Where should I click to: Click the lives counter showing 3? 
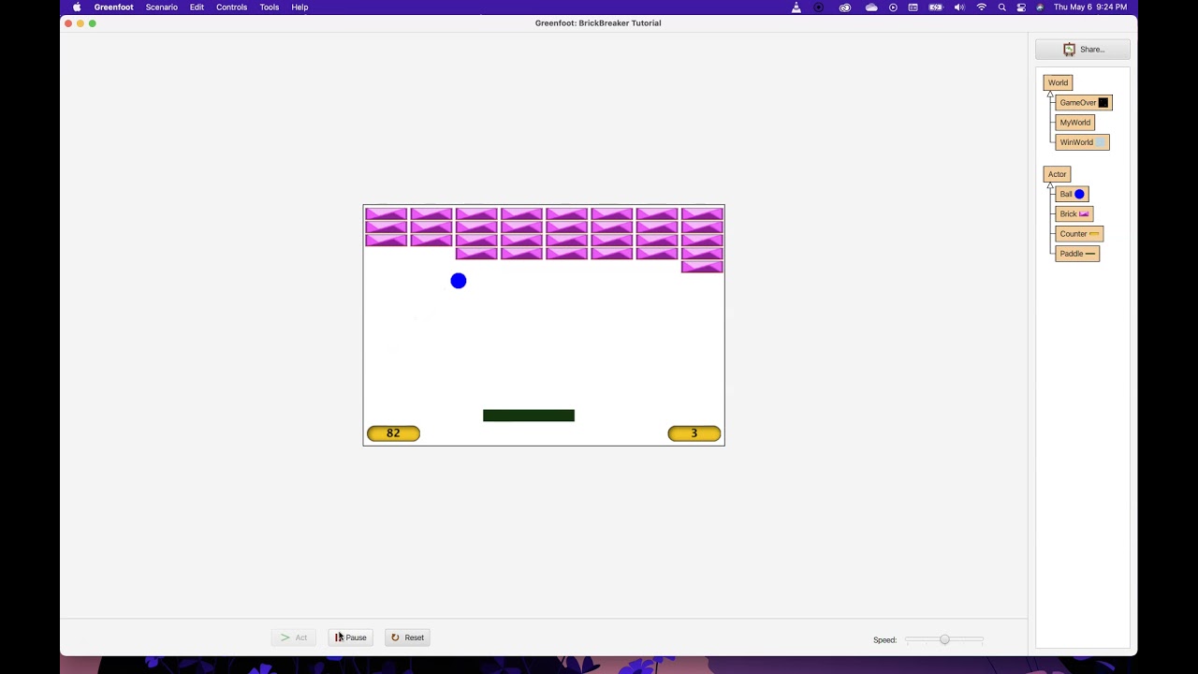694,433
